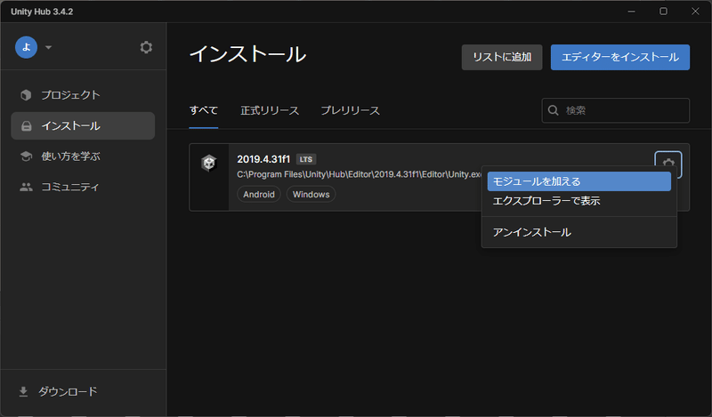The width and height of the screenshot is (712, 417).
Task: Switch to 正式リリース tab
Action: [x=270, y=110]
